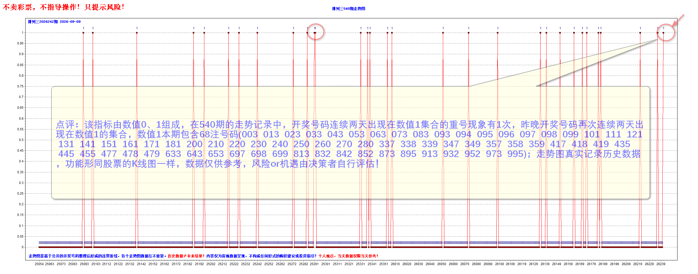
Task: Click the chart title '排列三540期走势图'
Action: pyautogui.click(x=348, y=9)
